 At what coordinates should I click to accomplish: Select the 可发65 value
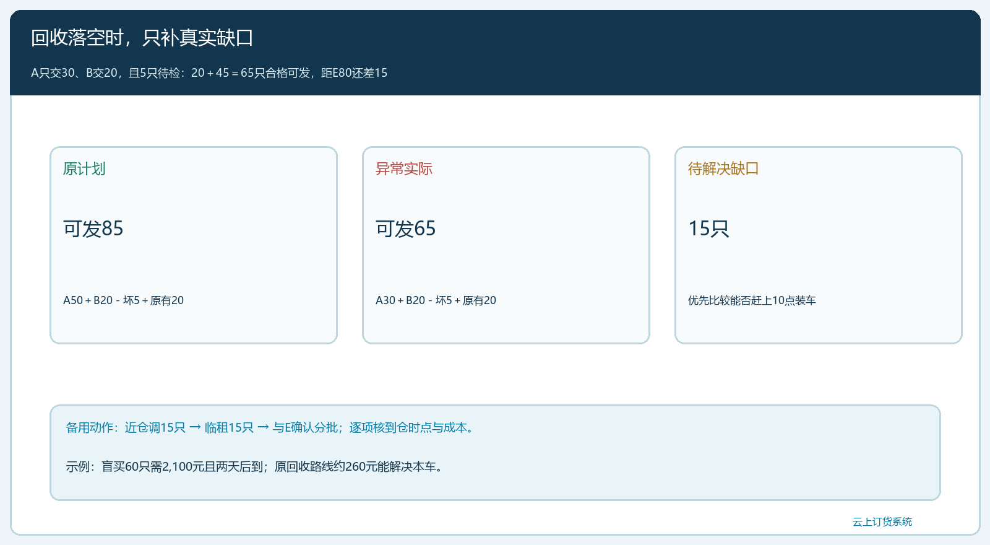point(406,229)
